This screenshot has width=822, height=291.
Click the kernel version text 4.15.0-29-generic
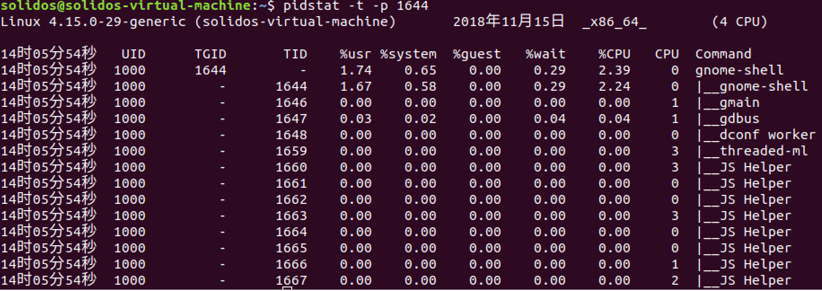tap(117, 22)
